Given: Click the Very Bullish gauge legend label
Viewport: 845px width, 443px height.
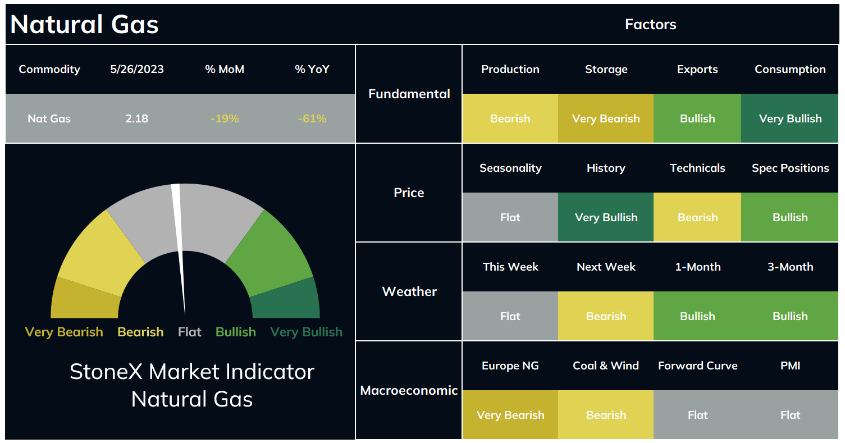Looking at the screenshot, I should click(x=306, y=332).
